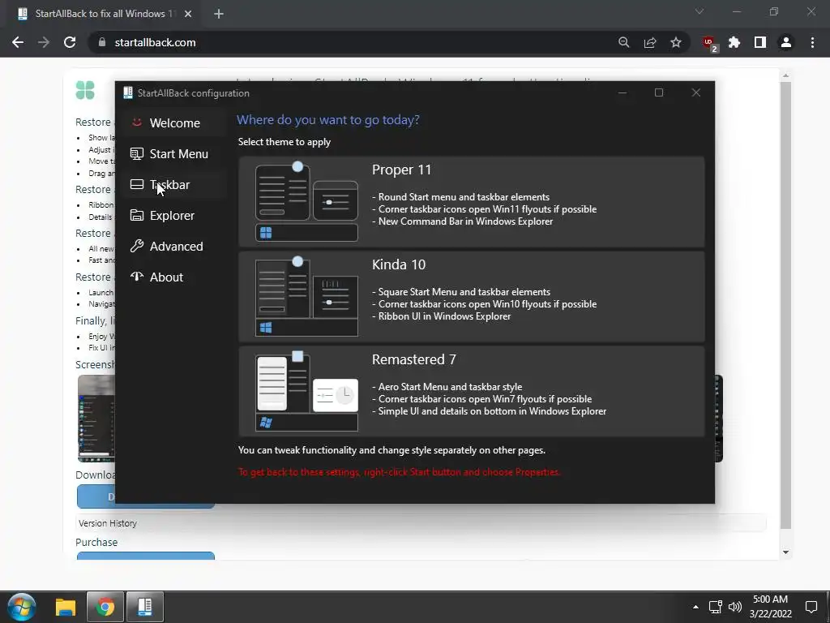Click the Welcome smiley icon

point(136,122)
